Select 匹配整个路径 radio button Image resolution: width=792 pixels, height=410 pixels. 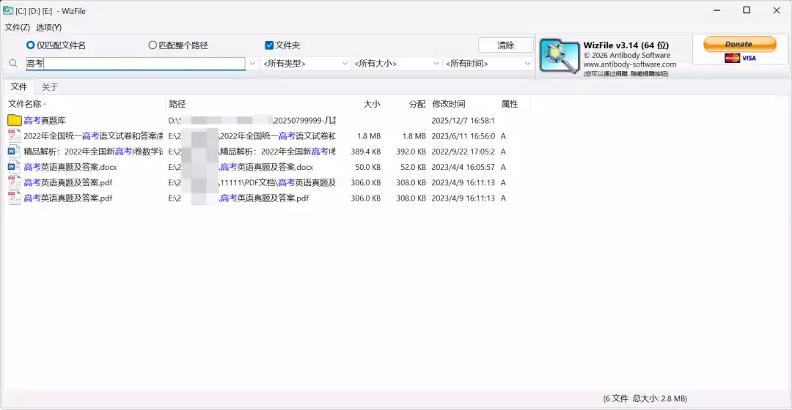click(x=153, y=45)
